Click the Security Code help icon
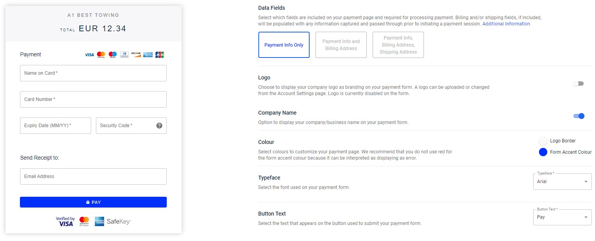Viewport: 595px width, 241px height. (159, 126)
